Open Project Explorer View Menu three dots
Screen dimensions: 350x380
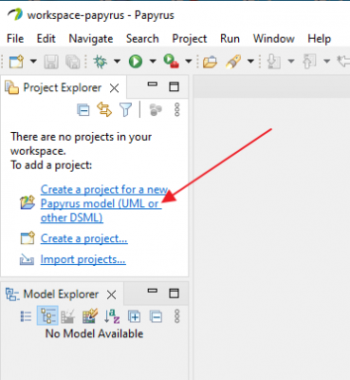point(177,109)
